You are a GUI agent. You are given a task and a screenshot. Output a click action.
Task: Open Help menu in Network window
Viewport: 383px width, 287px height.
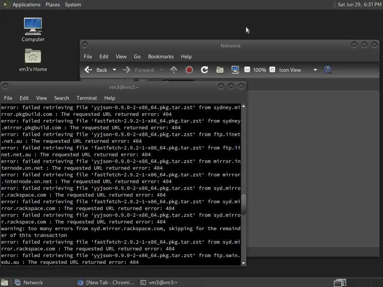tap(186, 57)
